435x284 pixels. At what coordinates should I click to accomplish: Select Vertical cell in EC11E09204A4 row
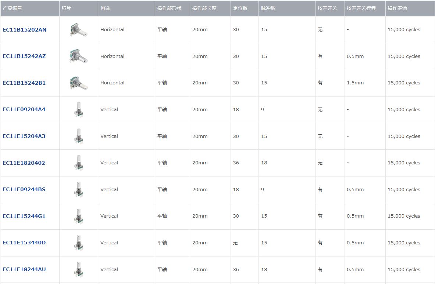pyautogui.click(x=109, y=110)
